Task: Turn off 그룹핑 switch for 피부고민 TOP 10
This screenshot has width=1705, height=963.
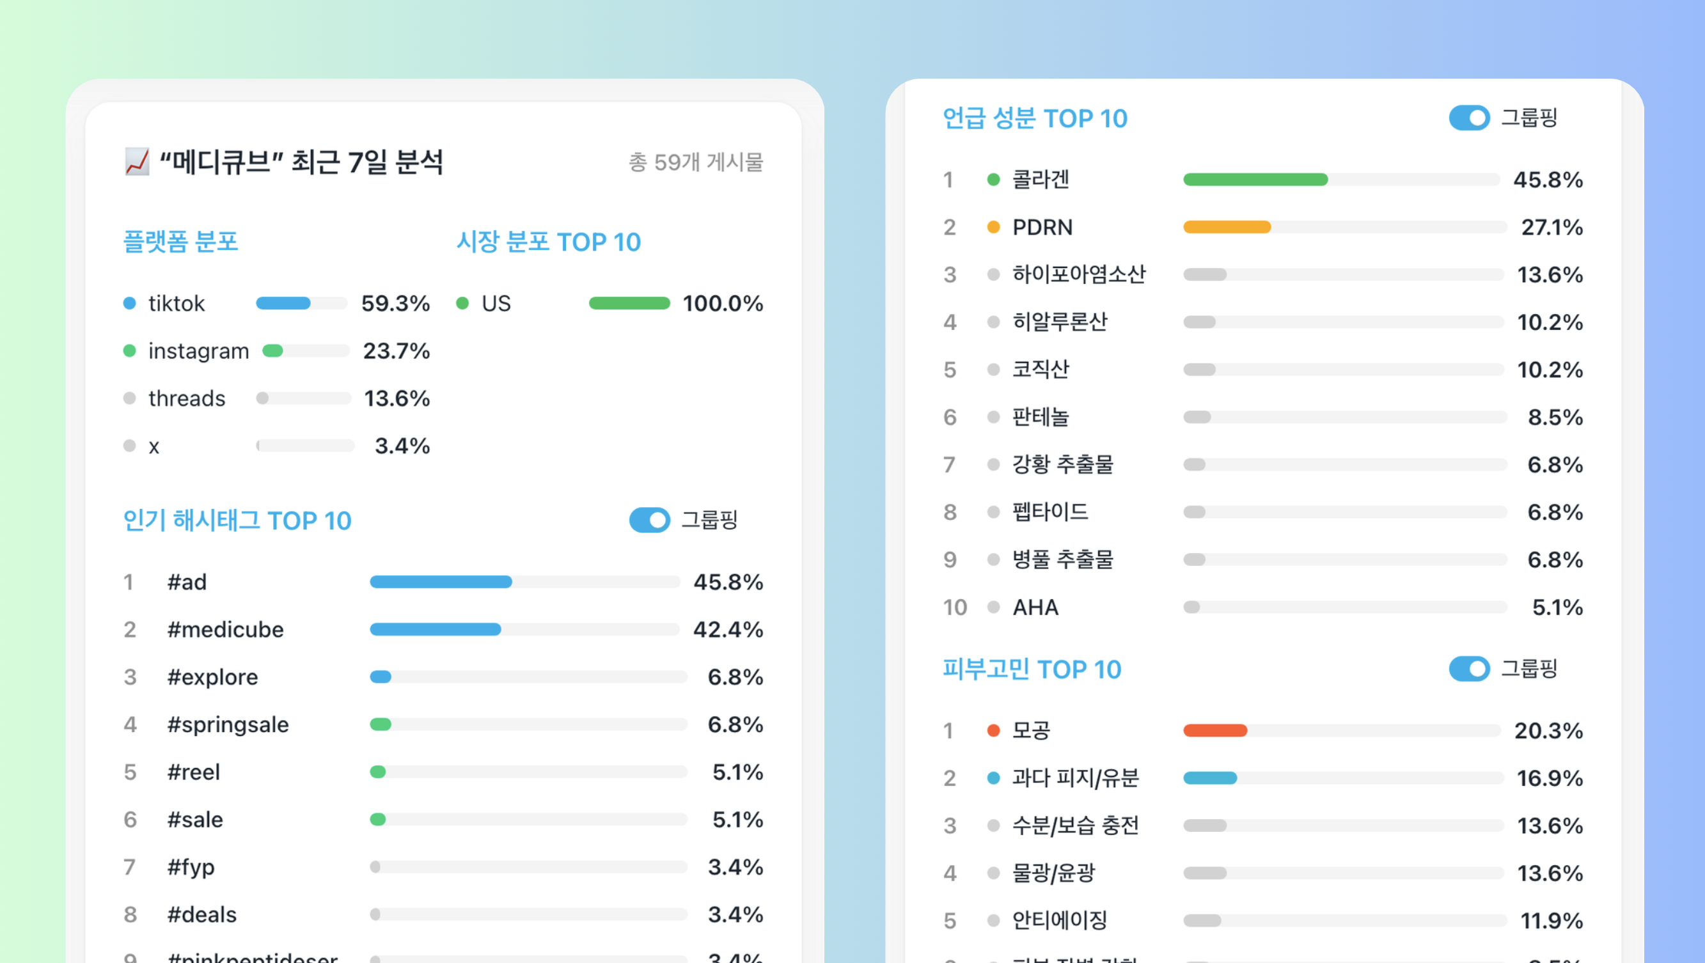Action: [1469, 668]
